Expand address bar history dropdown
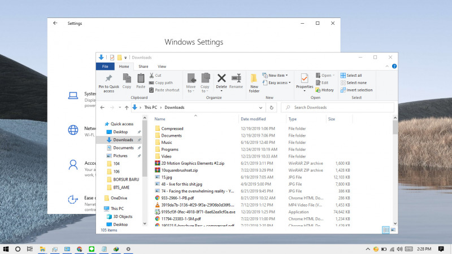Viewport: 452px width, 254px height. (260, 107)
